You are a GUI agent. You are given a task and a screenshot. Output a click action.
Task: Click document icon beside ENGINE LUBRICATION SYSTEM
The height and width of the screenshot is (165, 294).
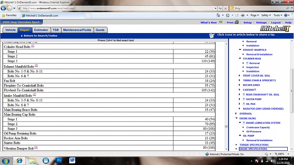(244, 123)
